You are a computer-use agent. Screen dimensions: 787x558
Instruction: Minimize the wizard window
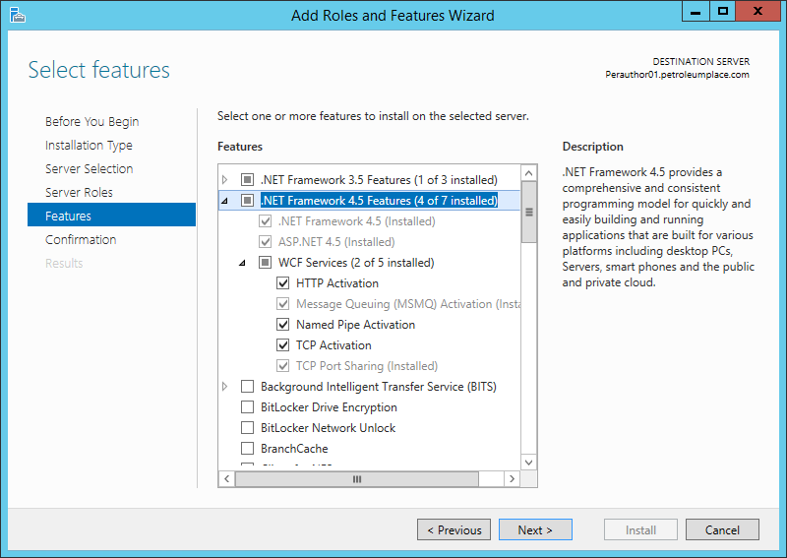click(695, 12)
